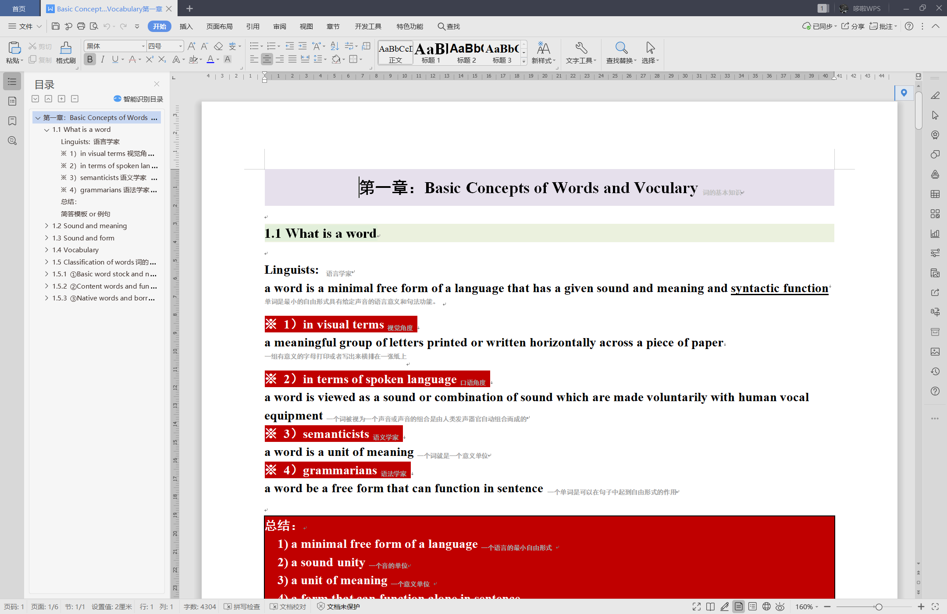Apply the 标题 1 style
This screenshot has height=614, width=947.
[x=431, y=52]
